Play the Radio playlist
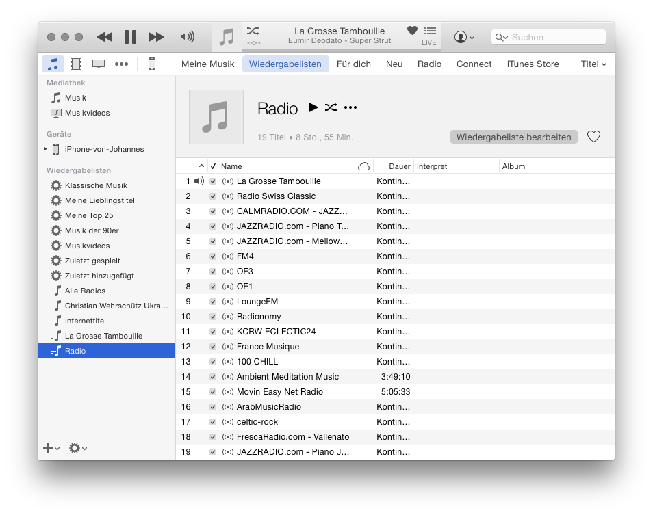The height and width of the screenshot is (515, 653). pos(313,108)
